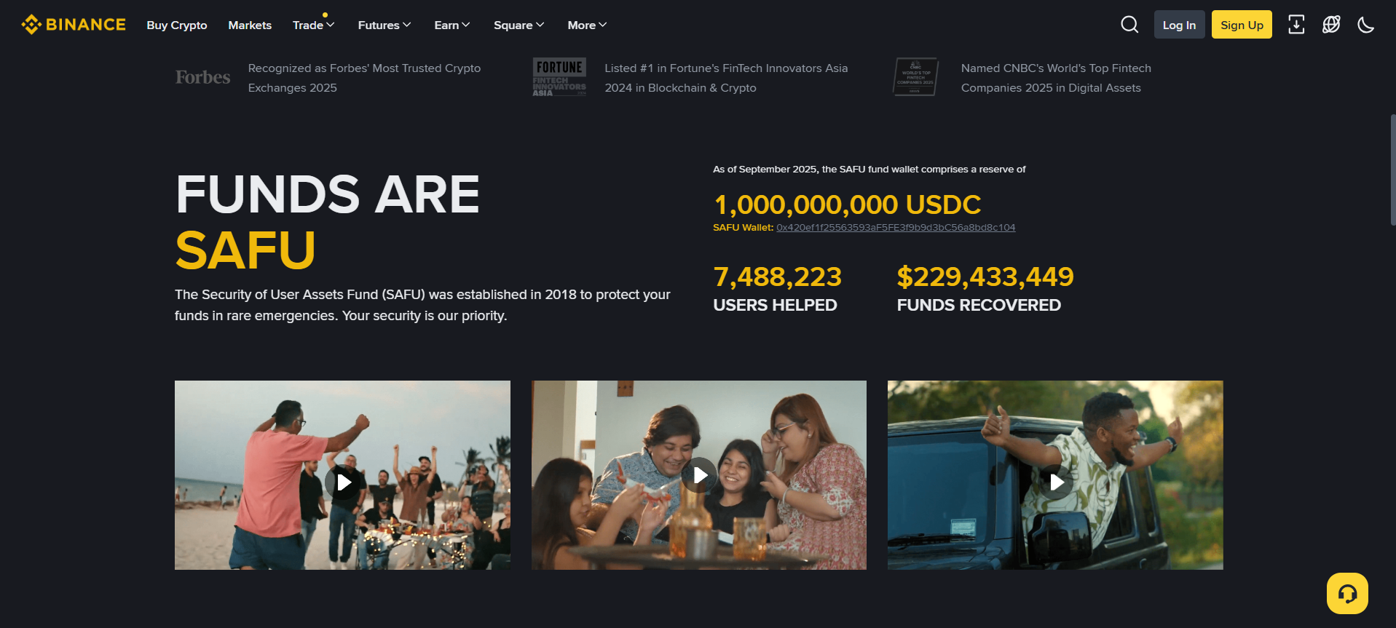Open the Markets page

click(250, 25)
